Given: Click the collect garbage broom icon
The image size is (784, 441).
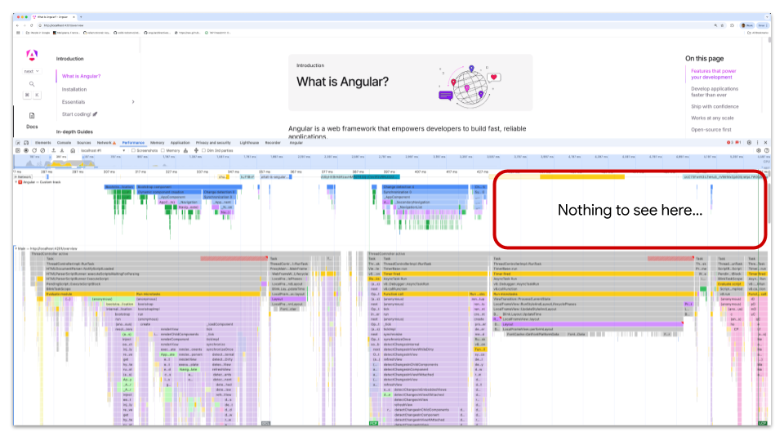Looking at the screenshot, I should coord(186,150).
